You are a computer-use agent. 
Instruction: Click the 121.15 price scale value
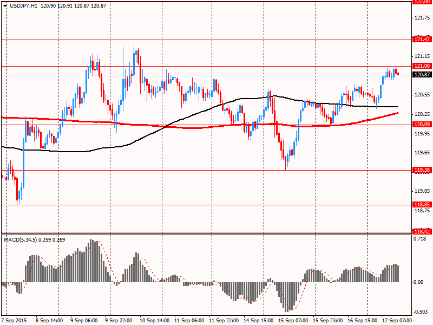(422, 56)
